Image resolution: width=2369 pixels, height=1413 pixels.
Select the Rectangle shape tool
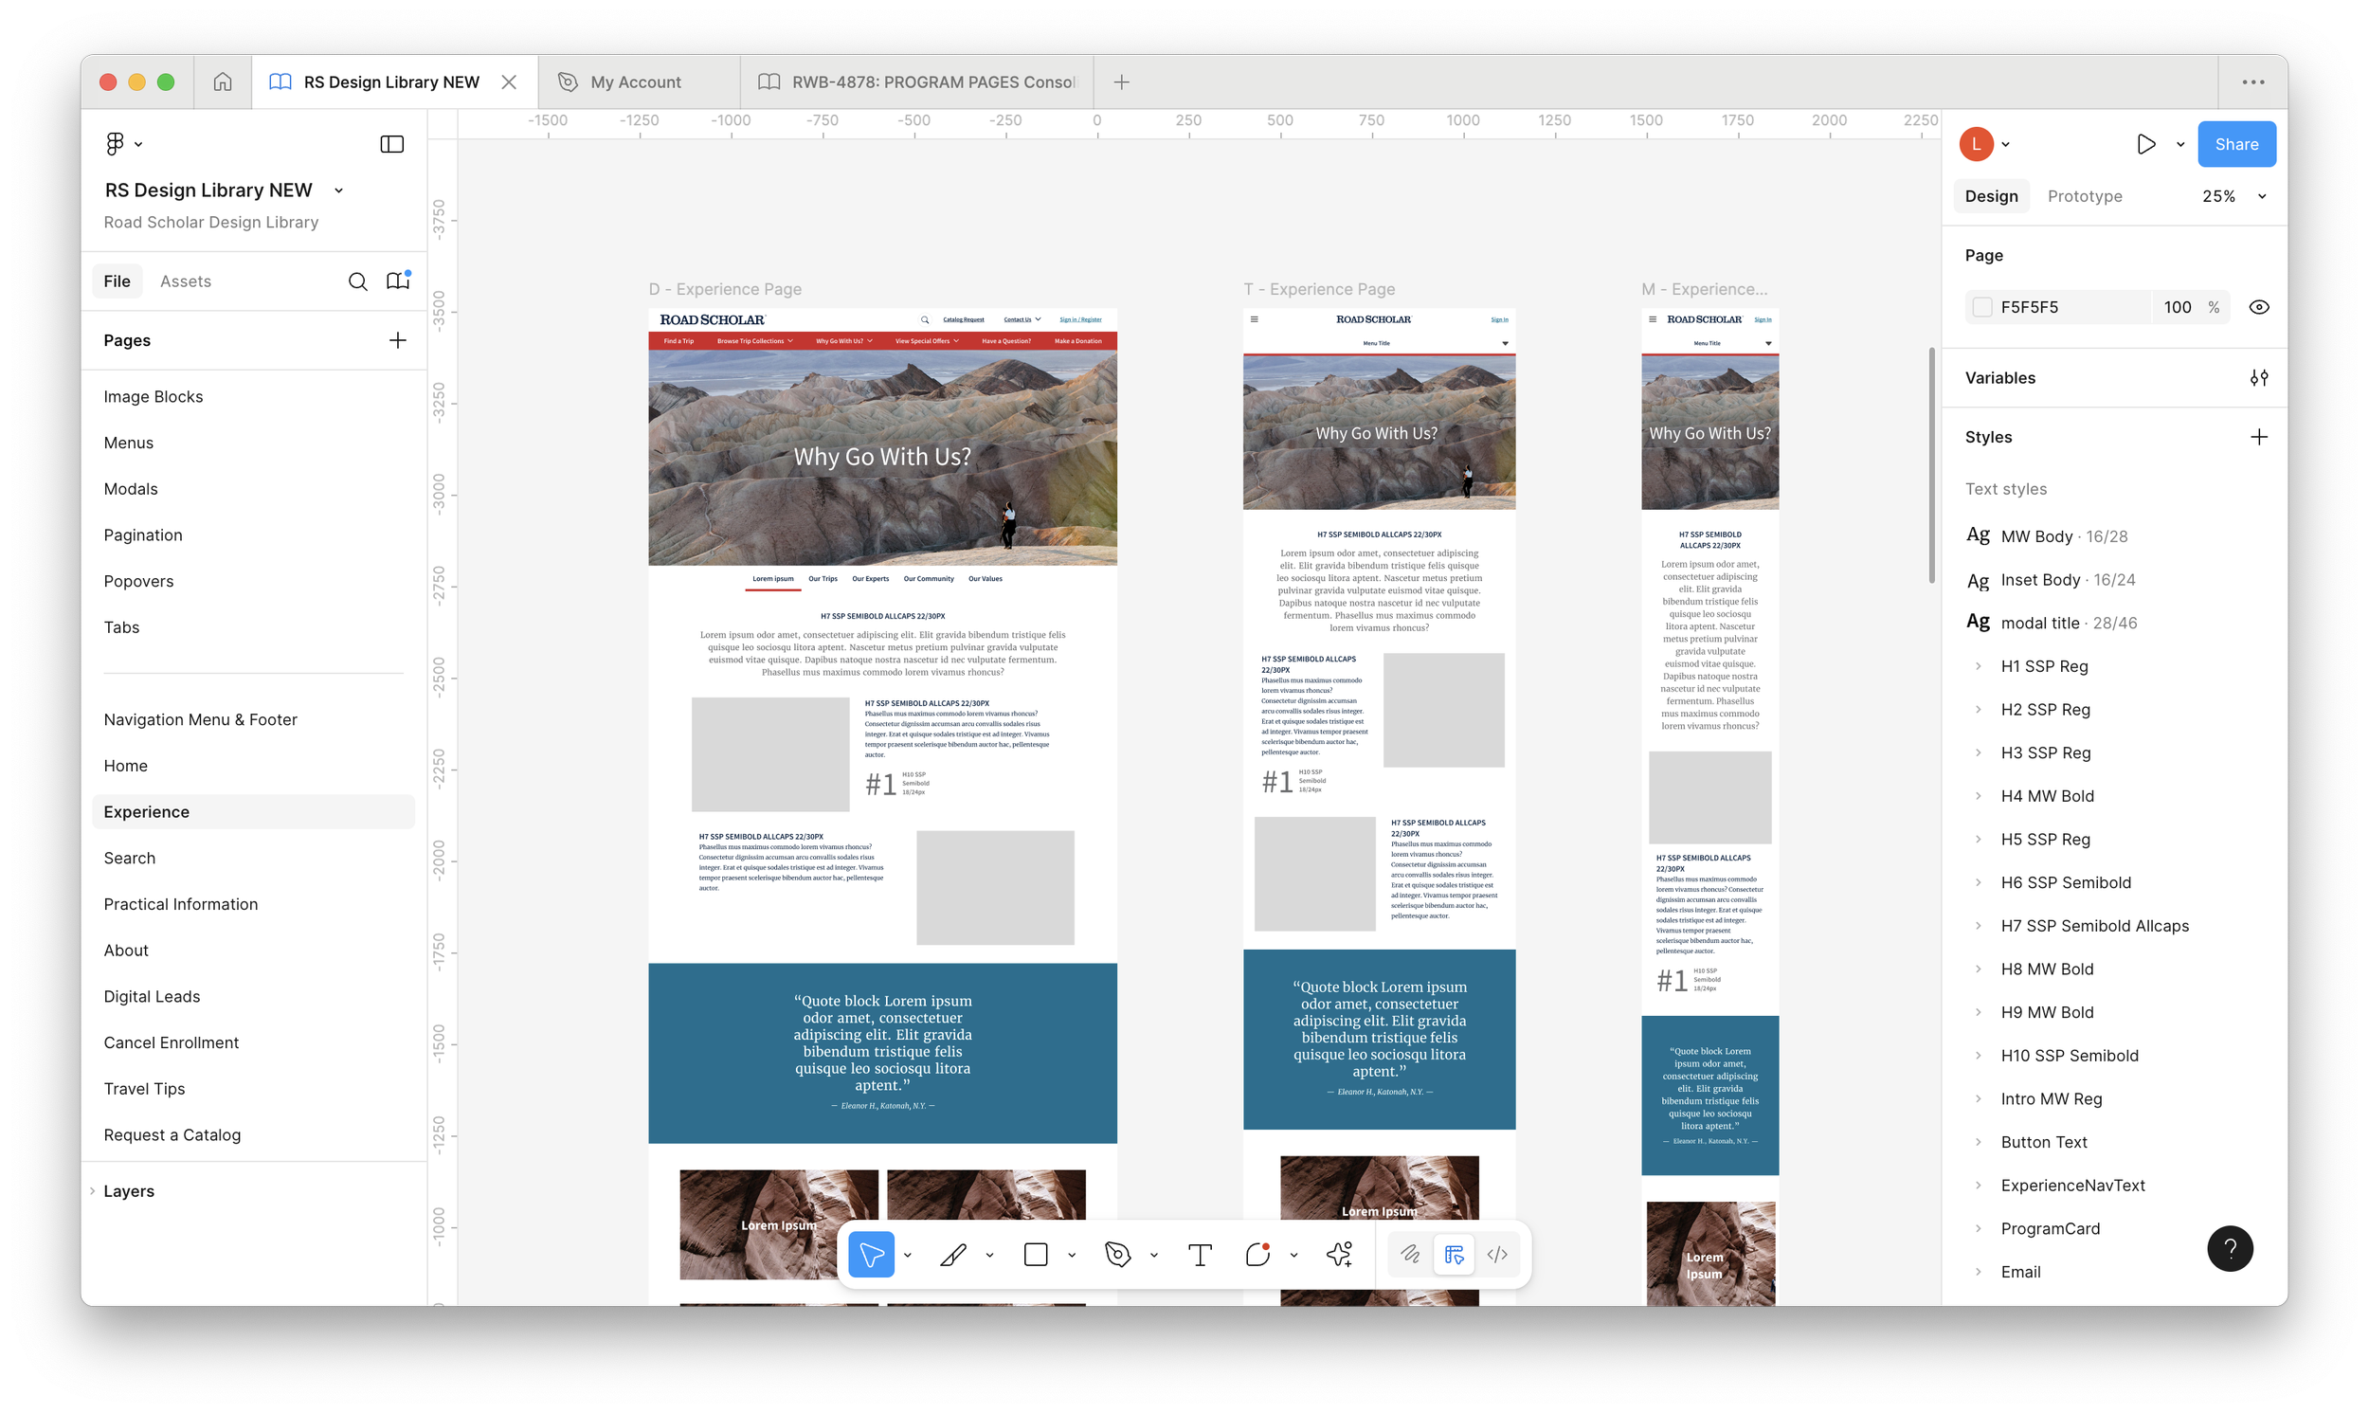(x=1036, y=1255)
